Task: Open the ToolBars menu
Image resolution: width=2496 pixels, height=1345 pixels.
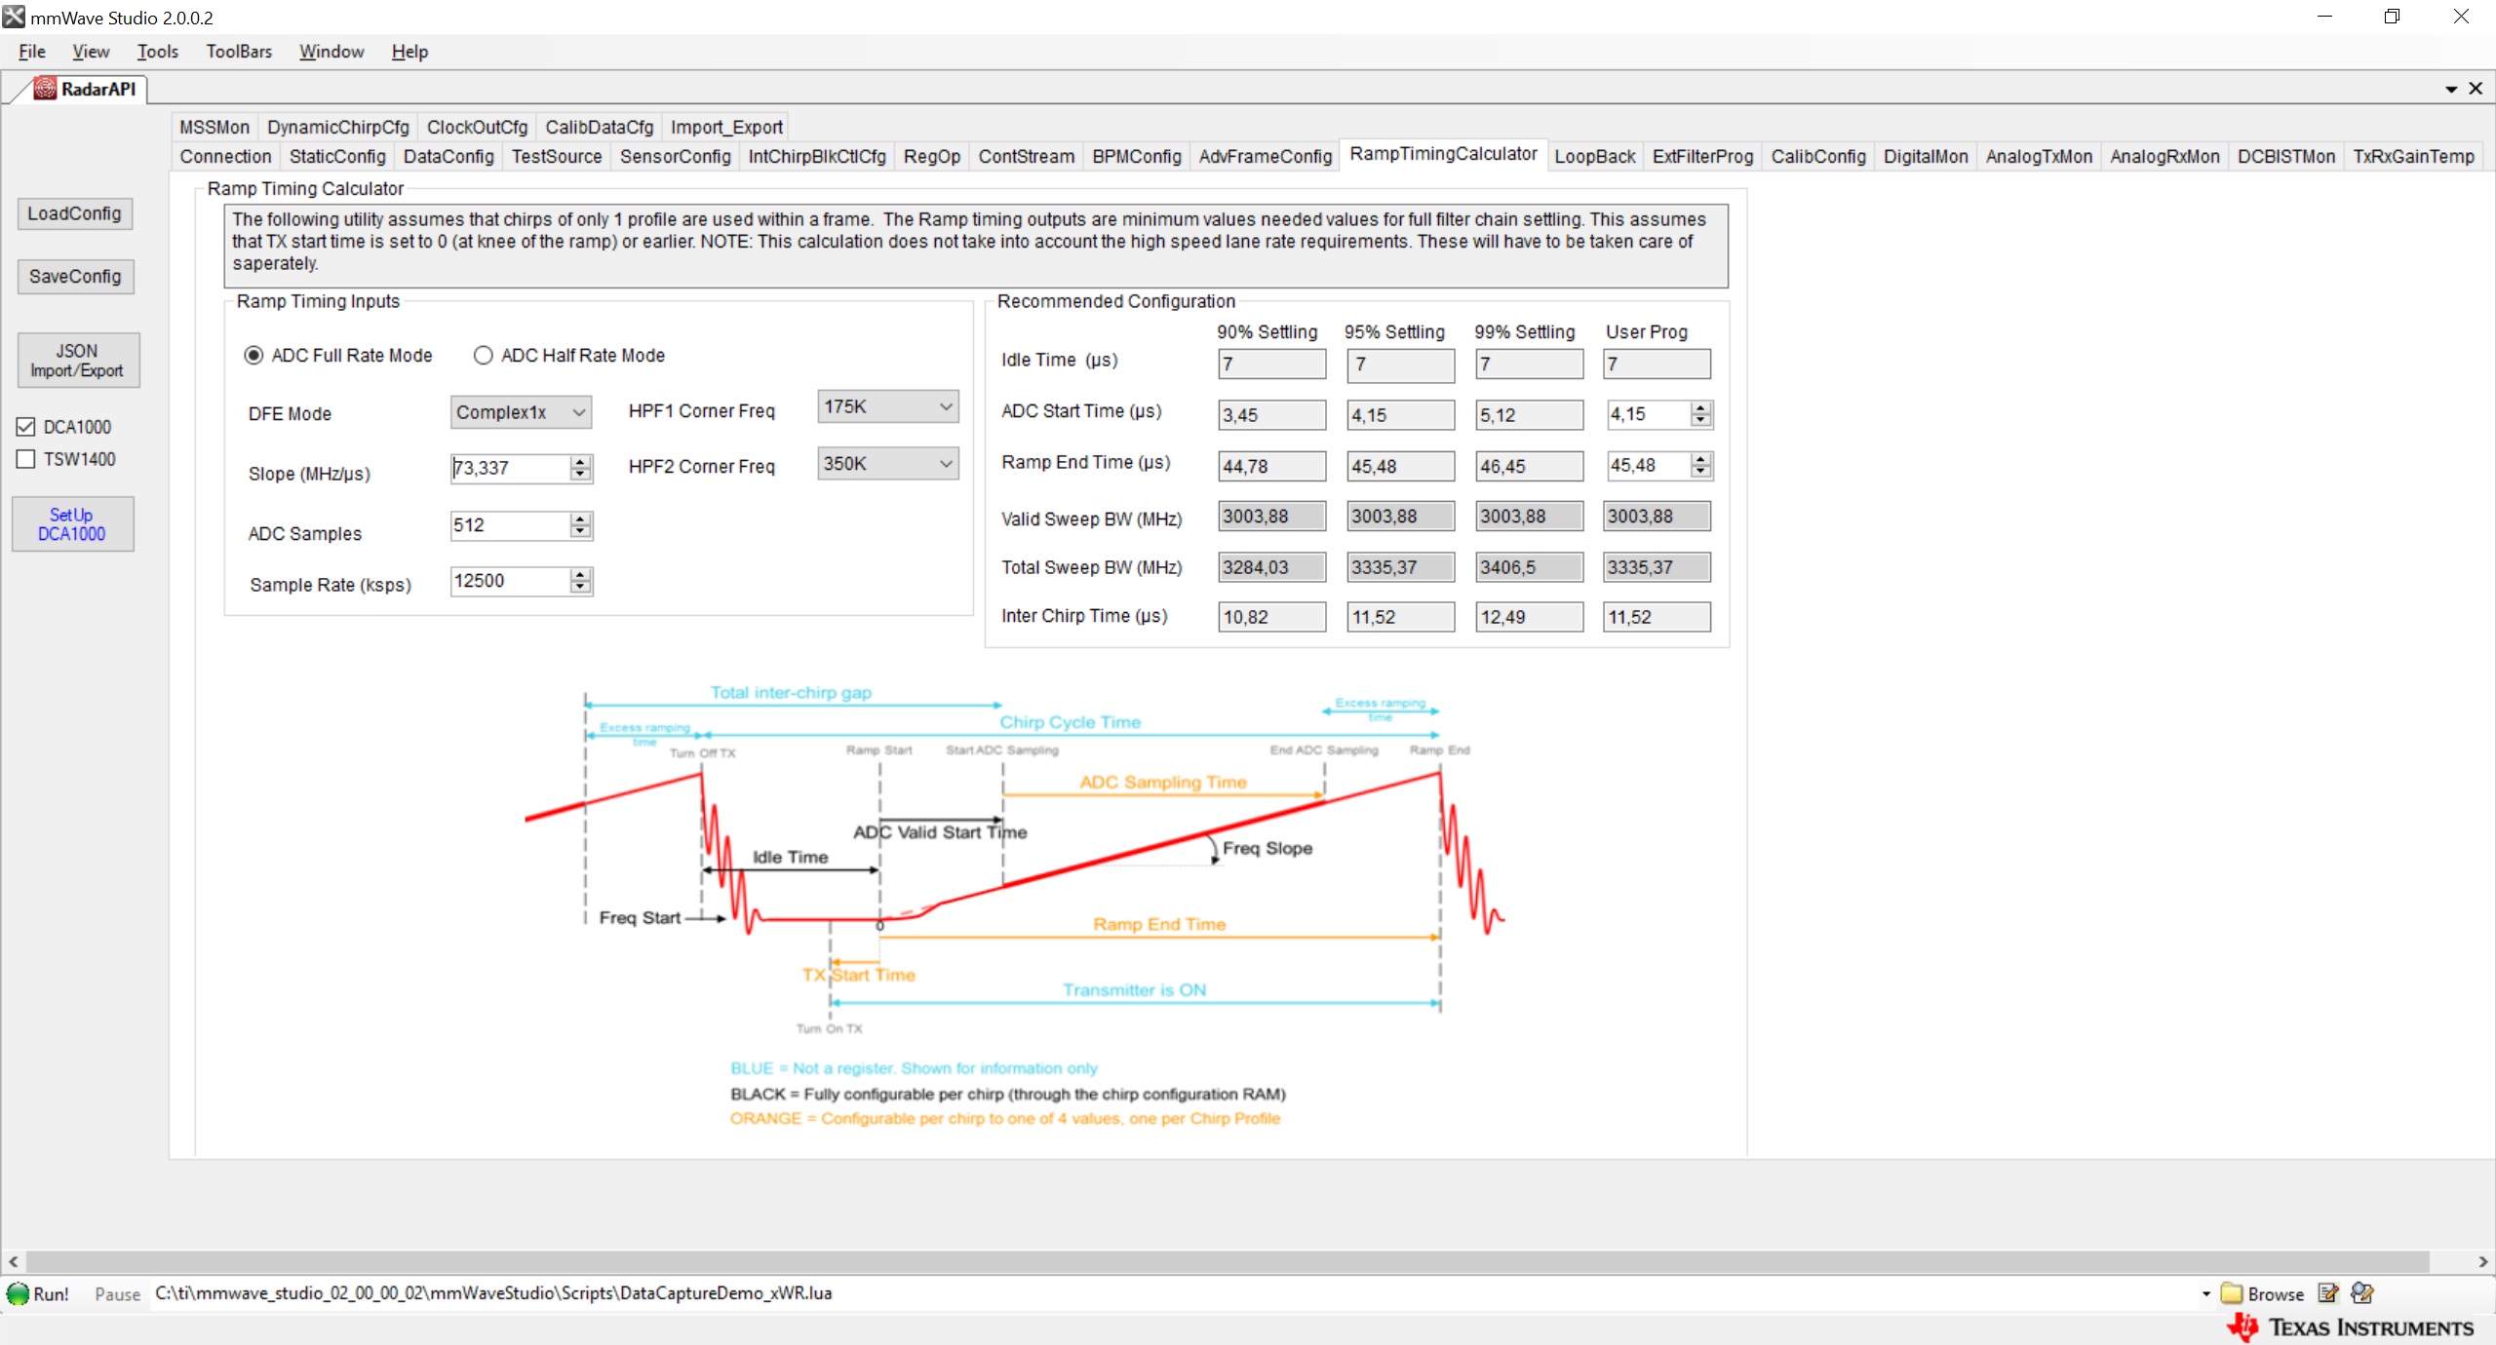Action: click(x=239, y=52)
